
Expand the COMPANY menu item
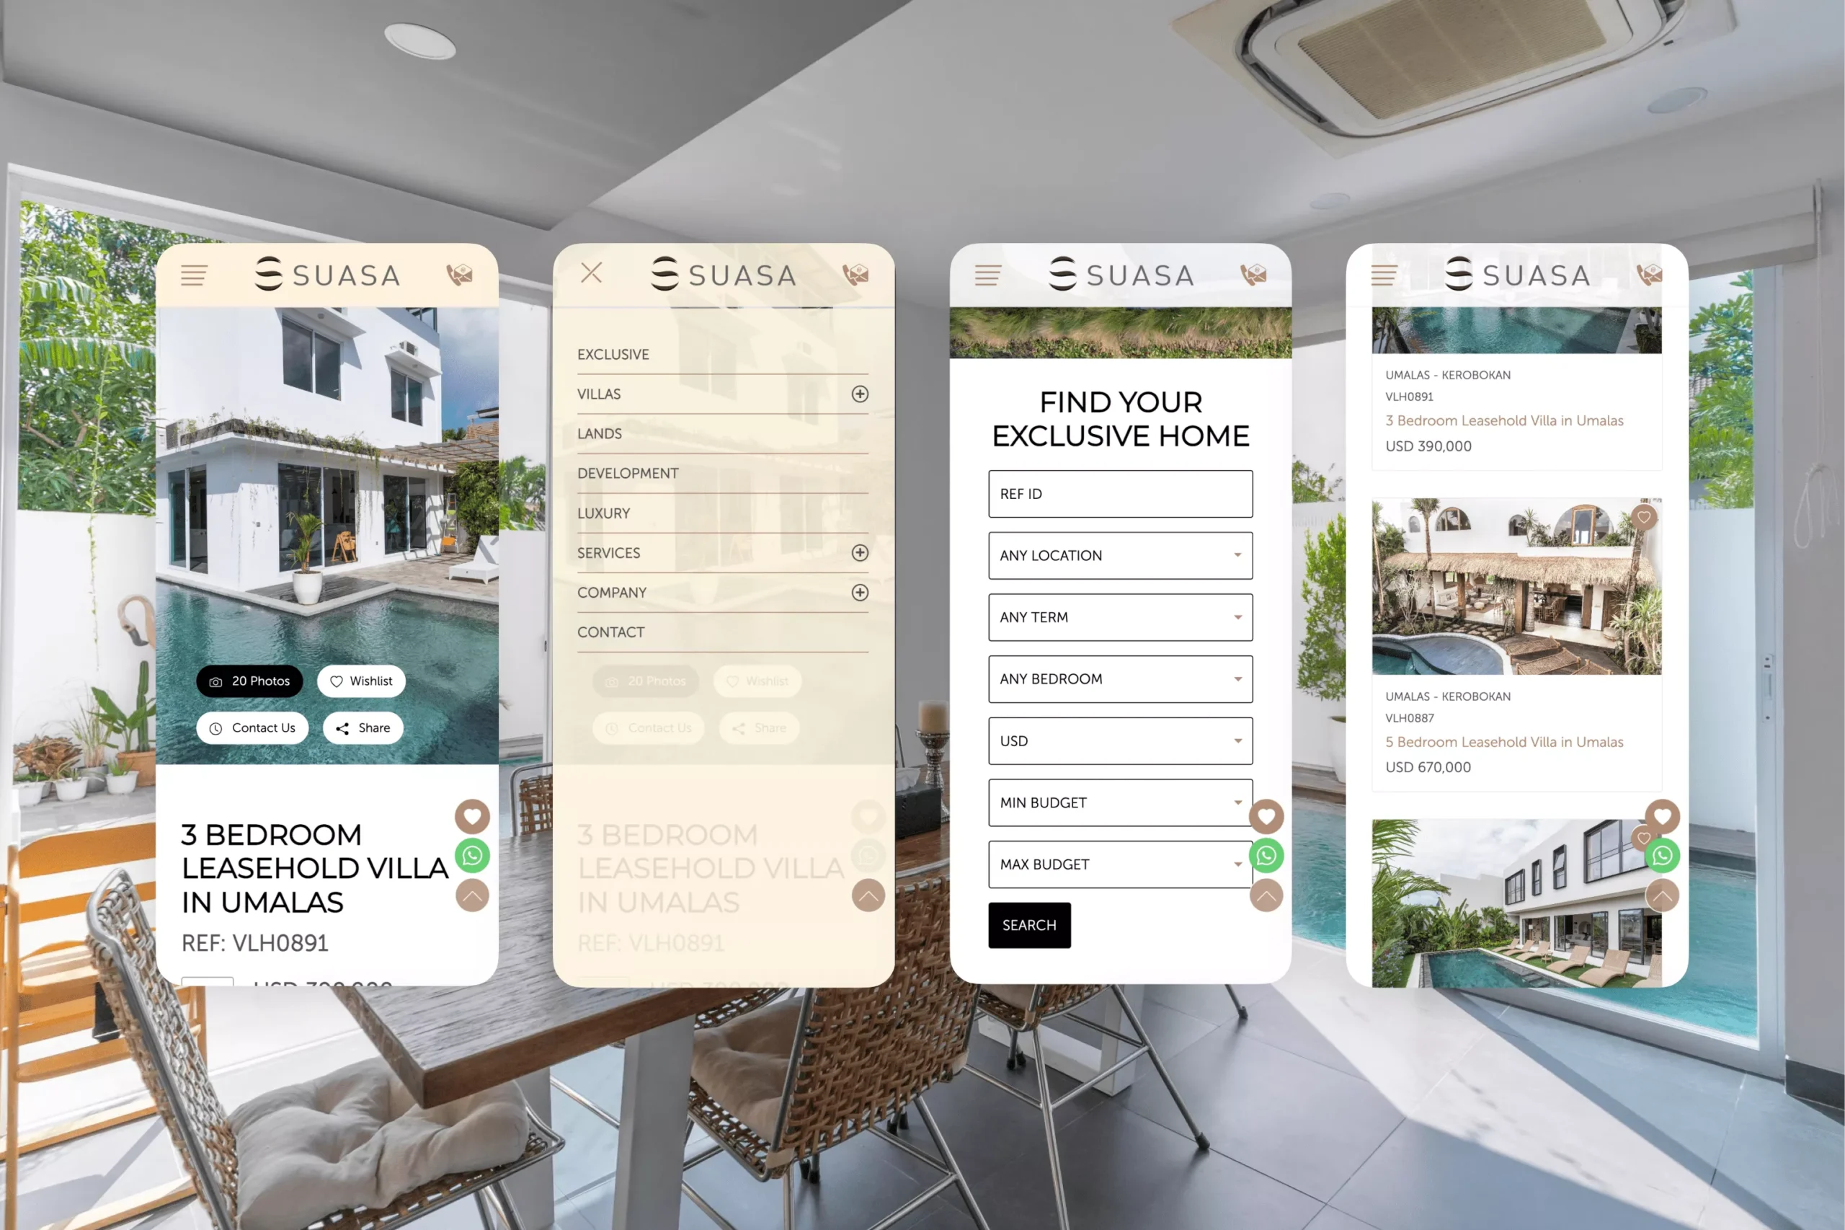coord(858,592)
